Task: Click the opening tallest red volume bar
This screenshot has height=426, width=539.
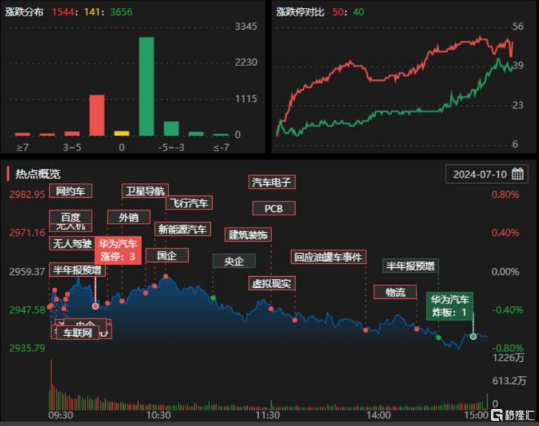Action: (x=51, y=385)
